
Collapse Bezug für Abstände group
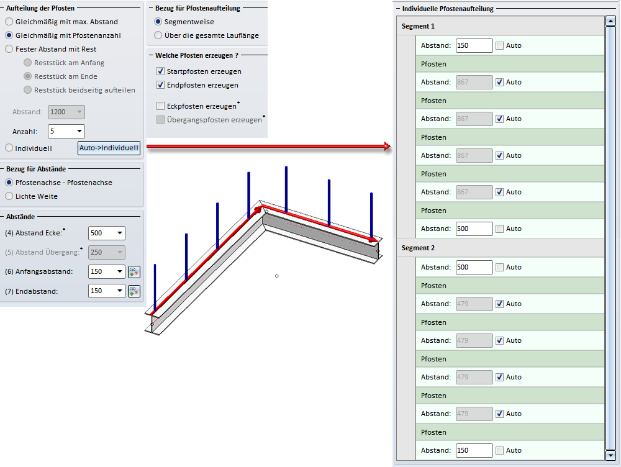point(2,169)
